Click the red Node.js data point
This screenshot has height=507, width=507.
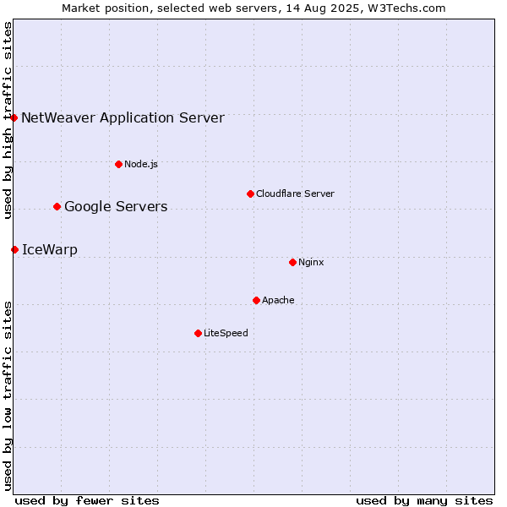[118, 165]
